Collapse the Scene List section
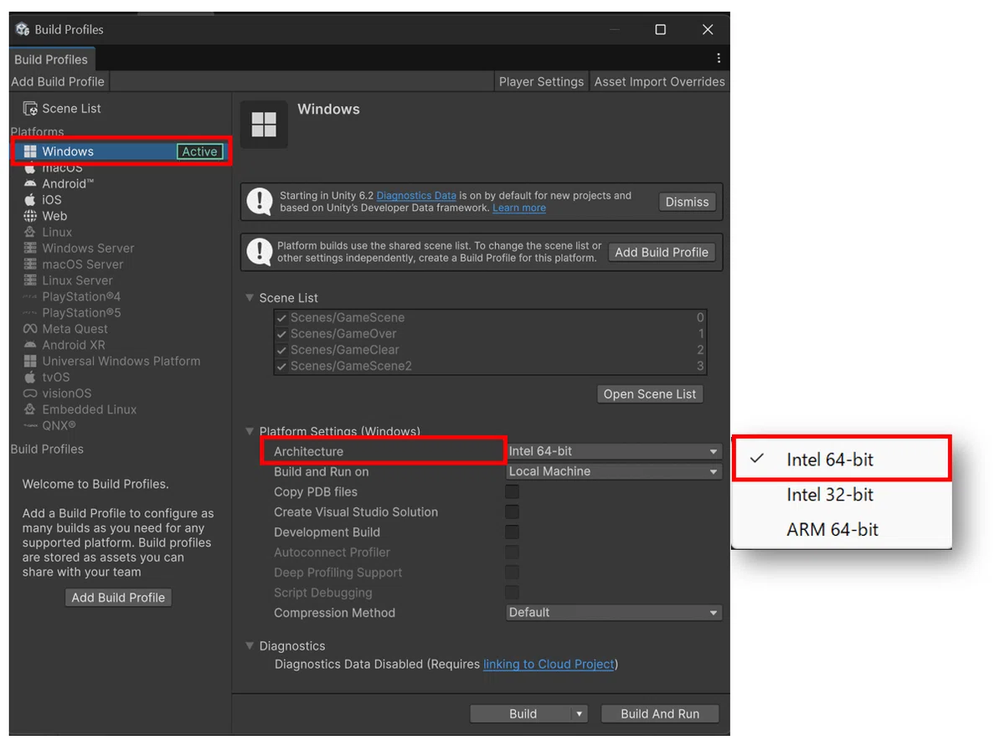The width and height of the screenshot is (1005, 740). click(250, 297)
